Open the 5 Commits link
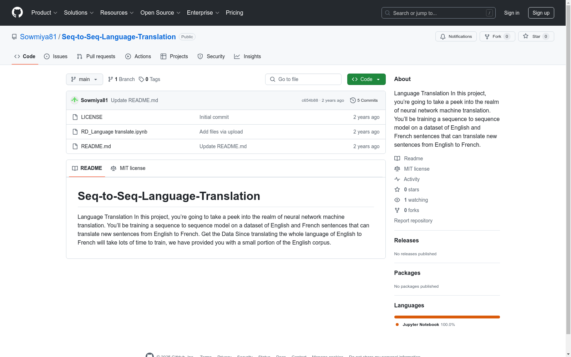This screenshot has width=571, height=357. click(364, 100)
